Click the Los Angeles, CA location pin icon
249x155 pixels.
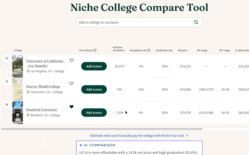(x=28, y=71)
